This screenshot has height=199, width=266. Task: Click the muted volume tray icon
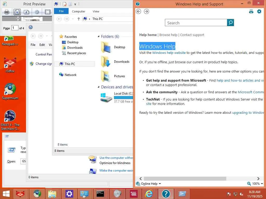(241, 194)
